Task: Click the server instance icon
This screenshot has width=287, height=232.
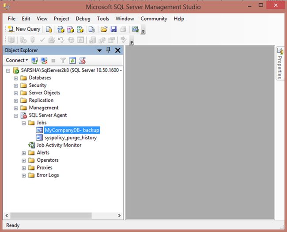Action: coord(16,70)
